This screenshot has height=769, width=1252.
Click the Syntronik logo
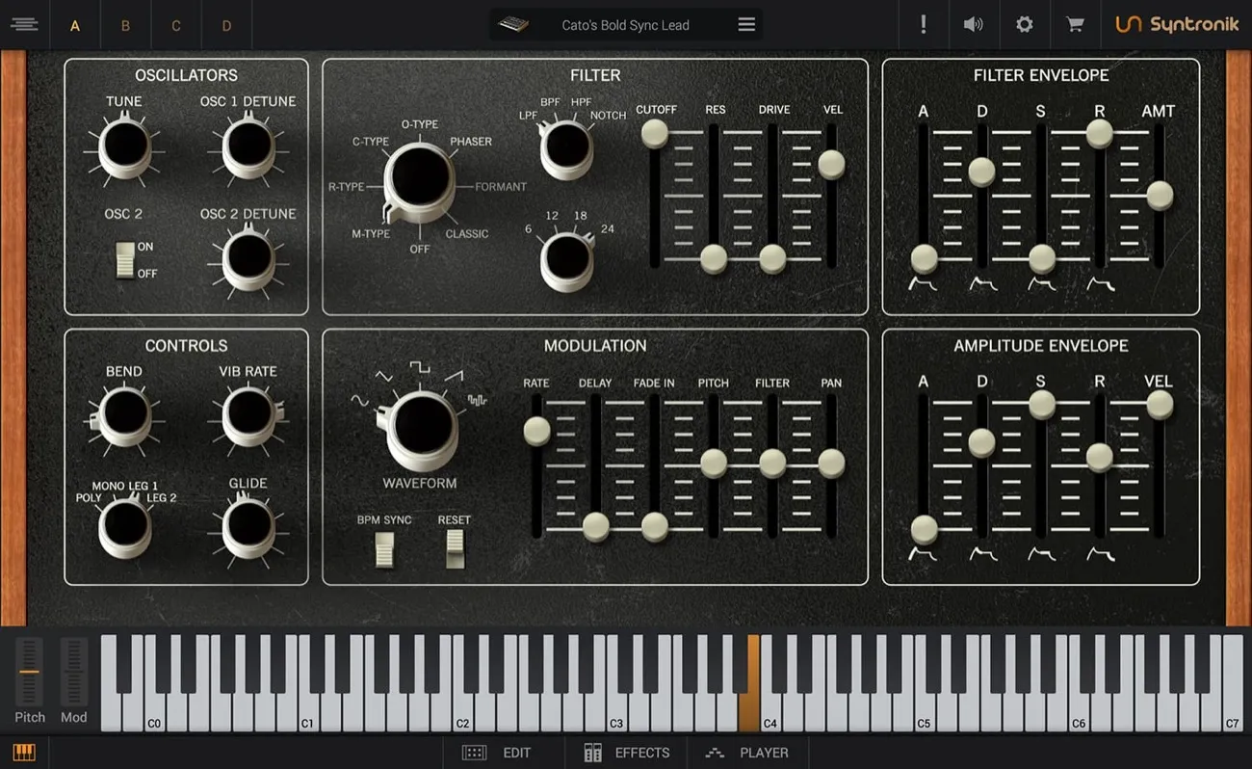pos(1177,24)
